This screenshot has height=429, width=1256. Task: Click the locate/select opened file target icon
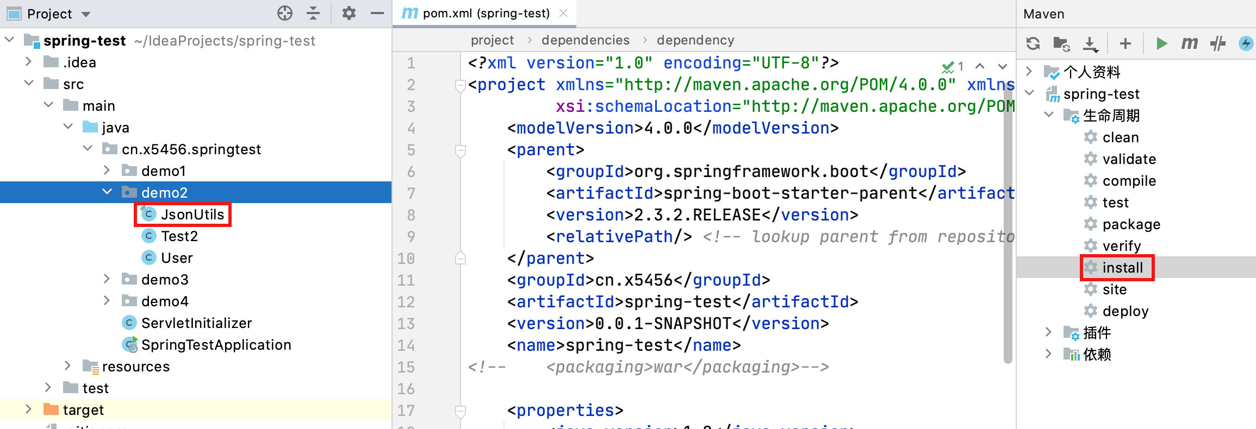click(285, 13)
